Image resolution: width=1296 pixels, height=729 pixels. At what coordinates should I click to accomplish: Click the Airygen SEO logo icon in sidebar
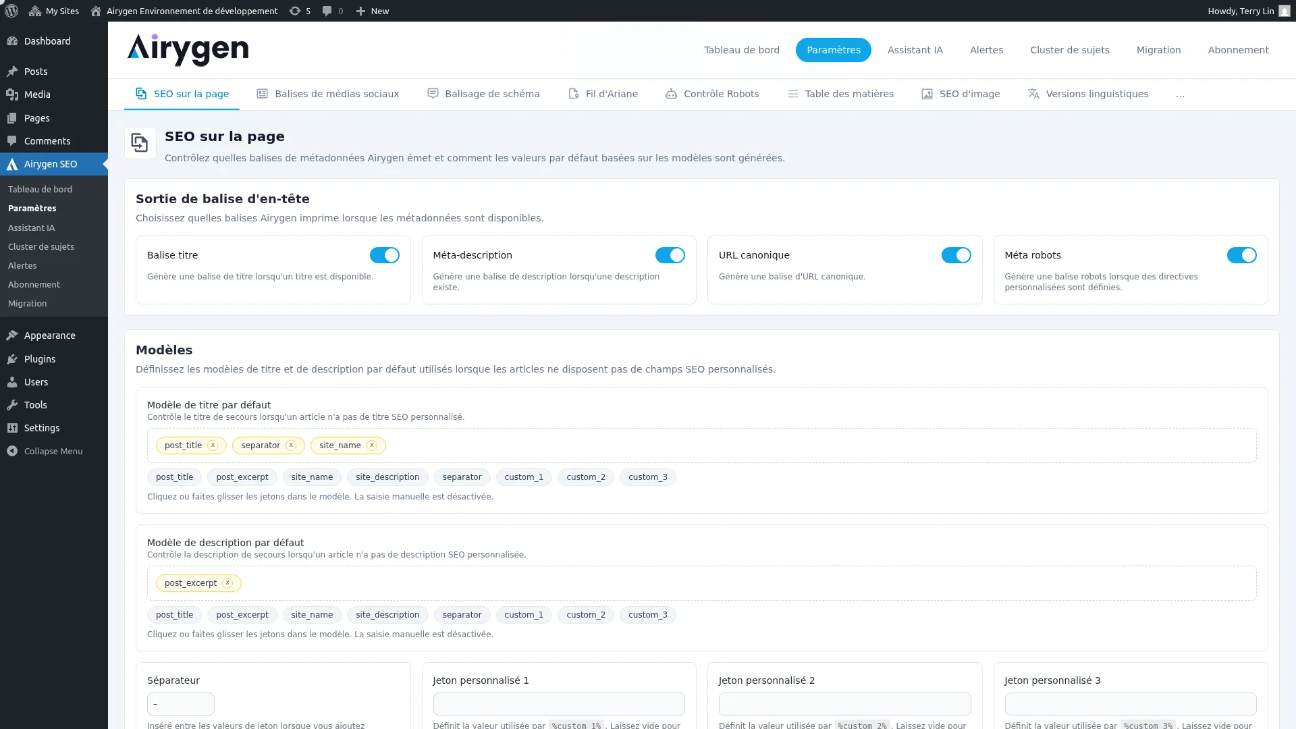click(12, 164)
